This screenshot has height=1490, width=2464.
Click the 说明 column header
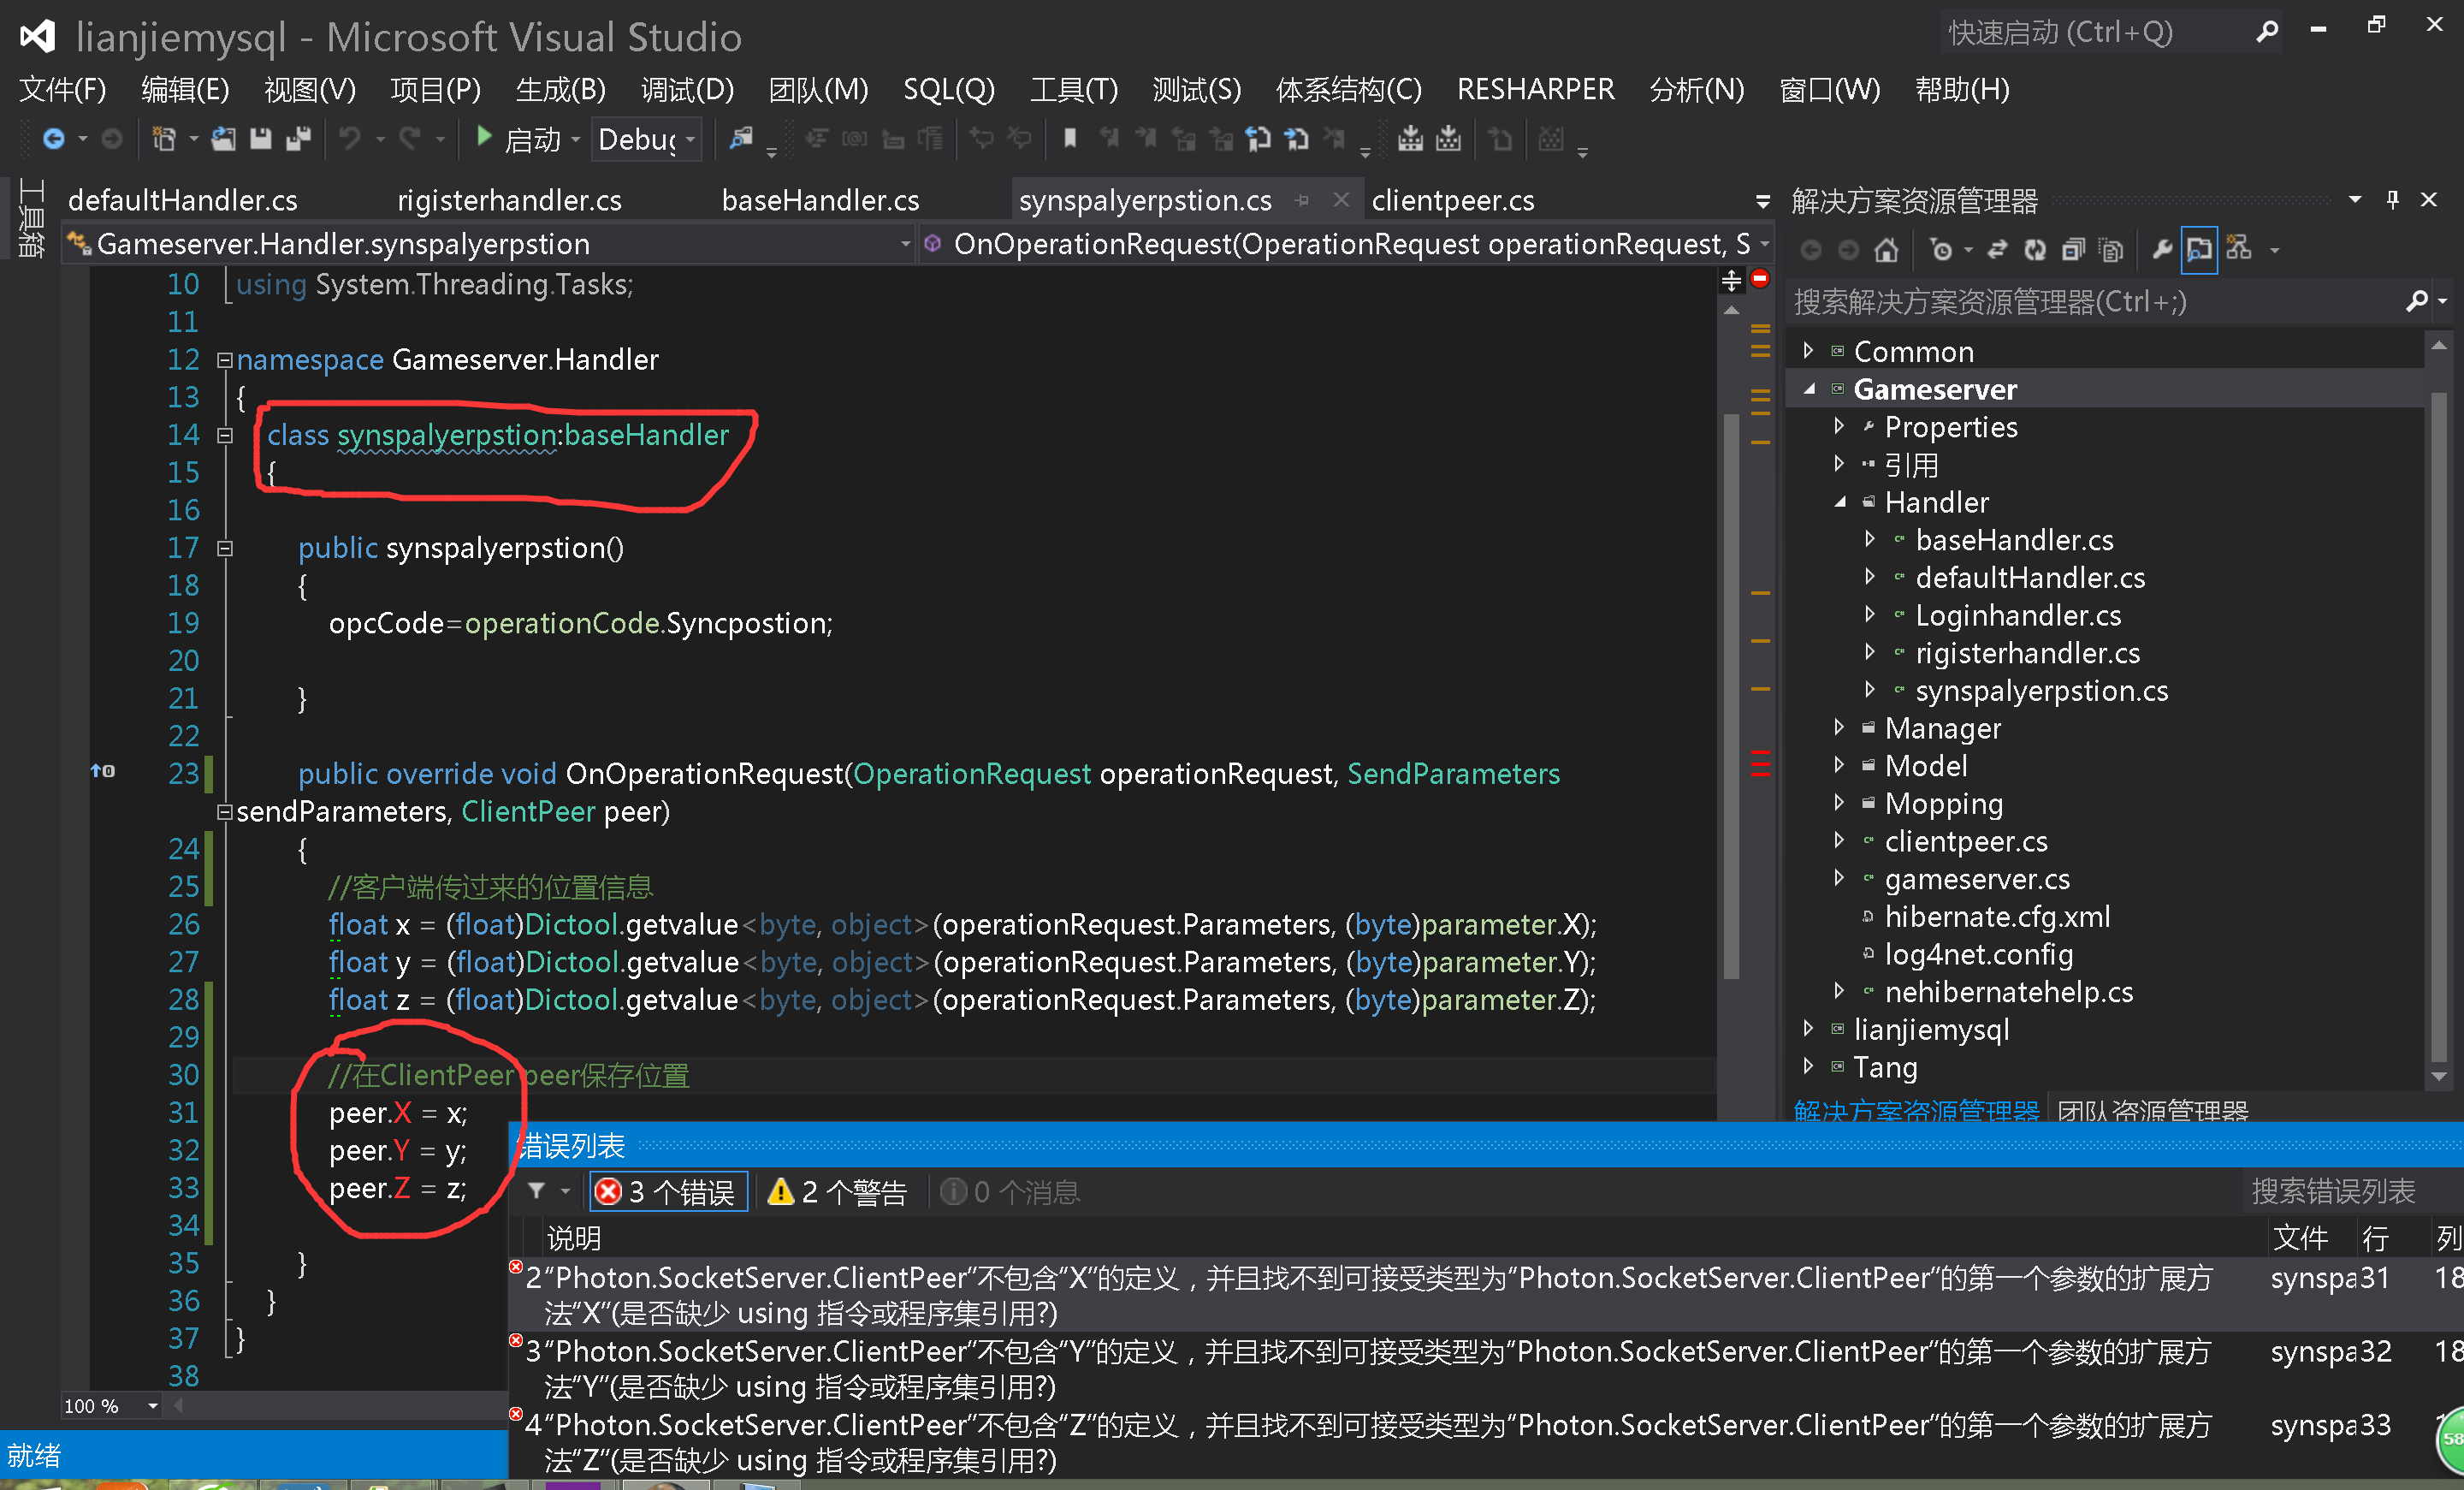click(573, 1238)
